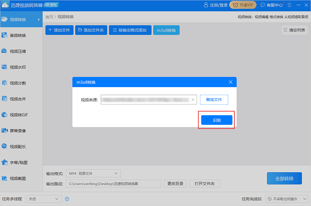Choose the 视频合并 merge tool

[17, 99]
